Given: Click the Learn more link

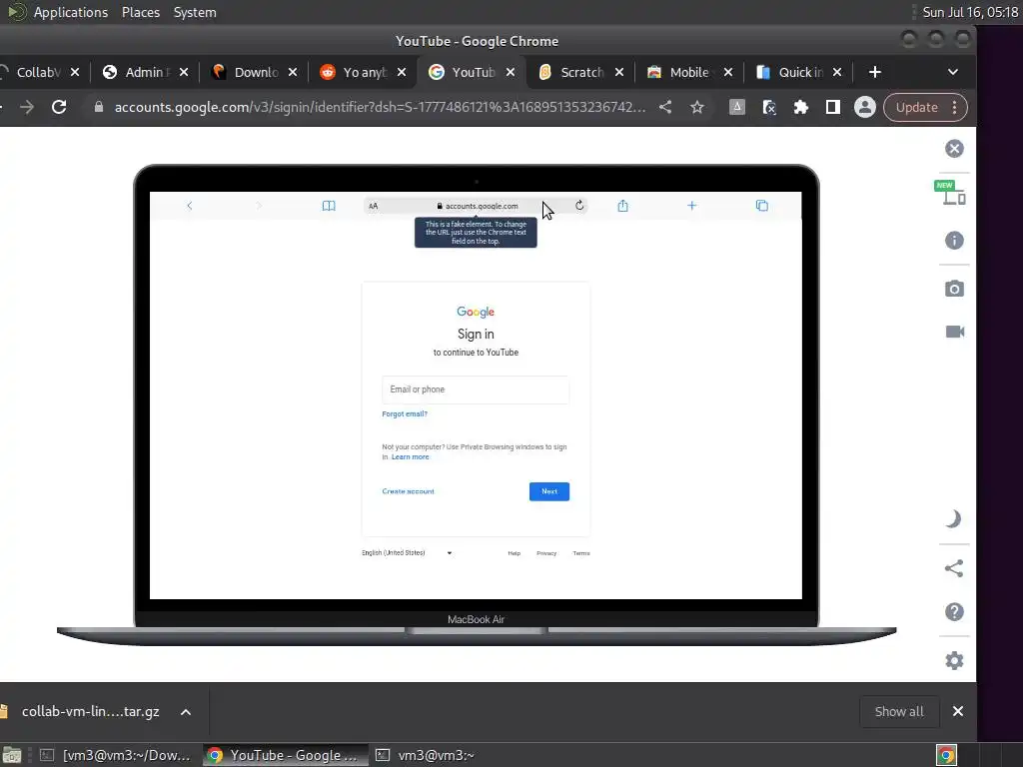Looking at the screenshot, I should (x=410, y=456).
